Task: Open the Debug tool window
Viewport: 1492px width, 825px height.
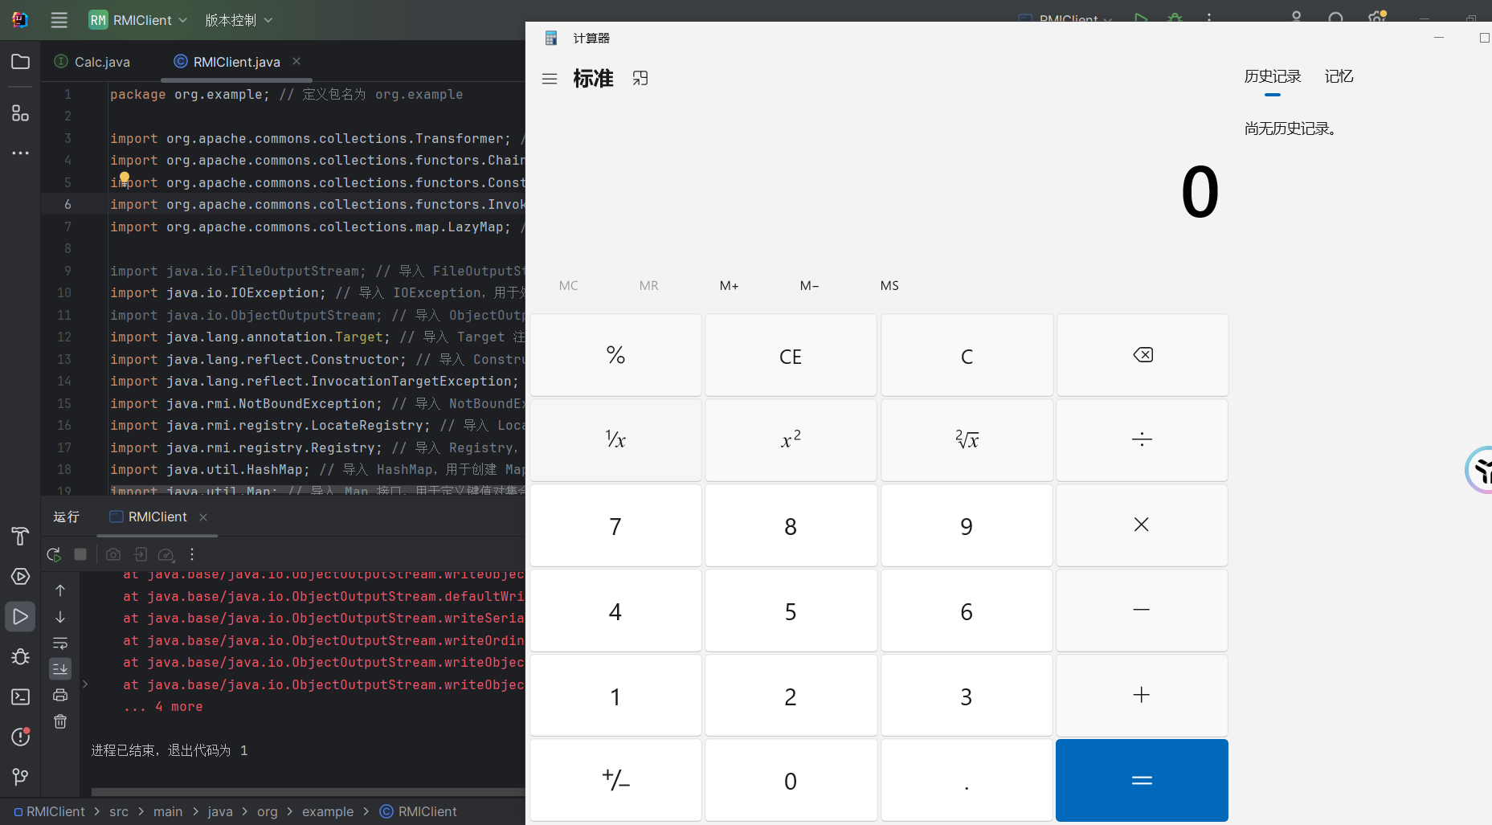Action: (x=20, y=656)
